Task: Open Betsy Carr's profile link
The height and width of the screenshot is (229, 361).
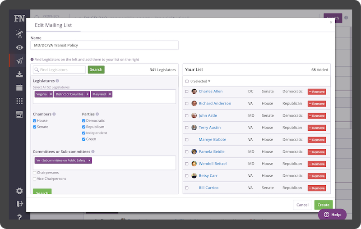Action: [208, 176]
